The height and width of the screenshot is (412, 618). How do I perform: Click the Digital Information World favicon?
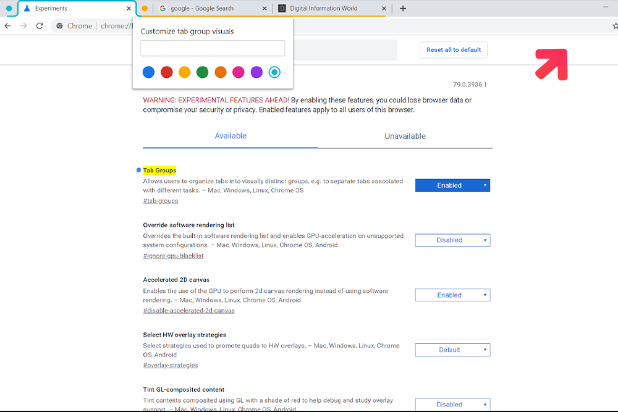pos(282,8)
